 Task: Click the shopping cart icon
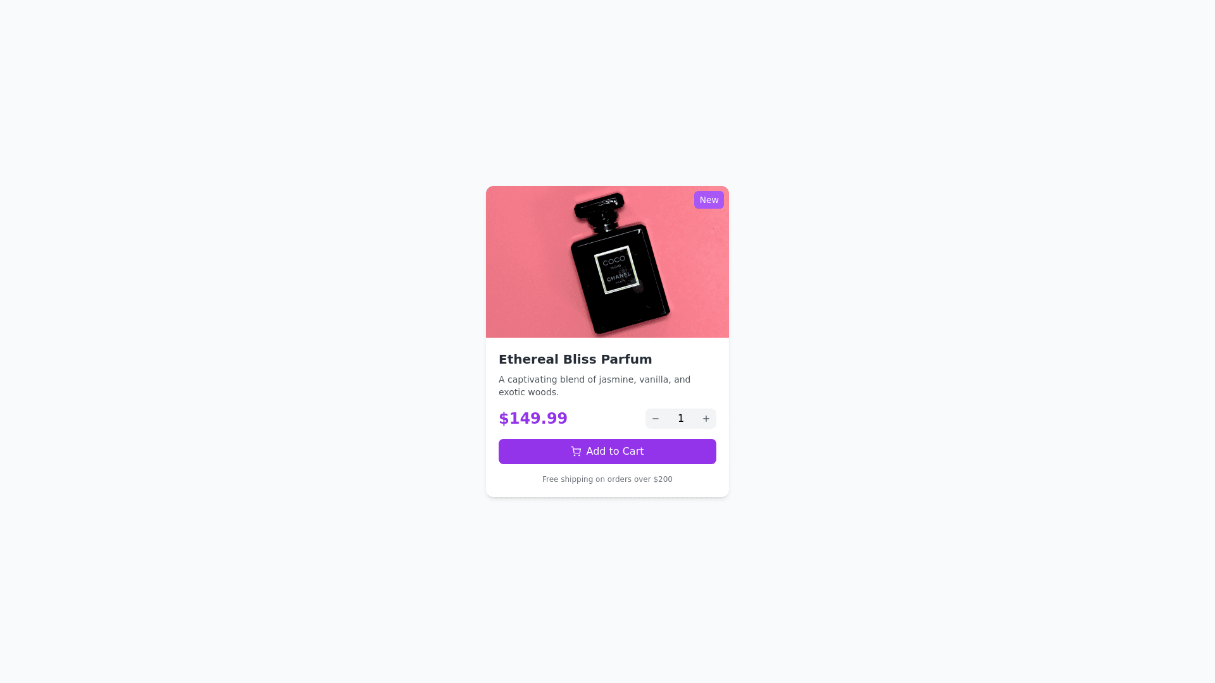576,452
